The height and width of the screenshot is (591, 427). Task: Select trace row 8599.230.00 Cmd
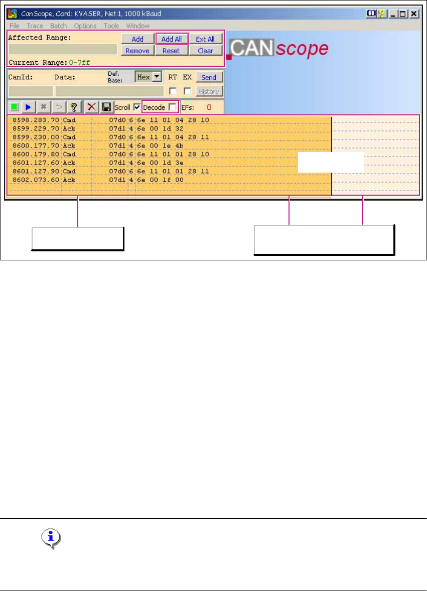[169, 137]
